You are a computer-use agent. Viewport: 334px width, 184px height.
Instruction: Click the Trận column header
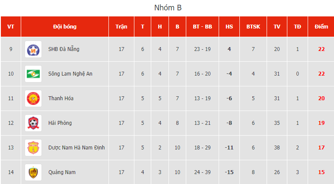pos(121,27)
